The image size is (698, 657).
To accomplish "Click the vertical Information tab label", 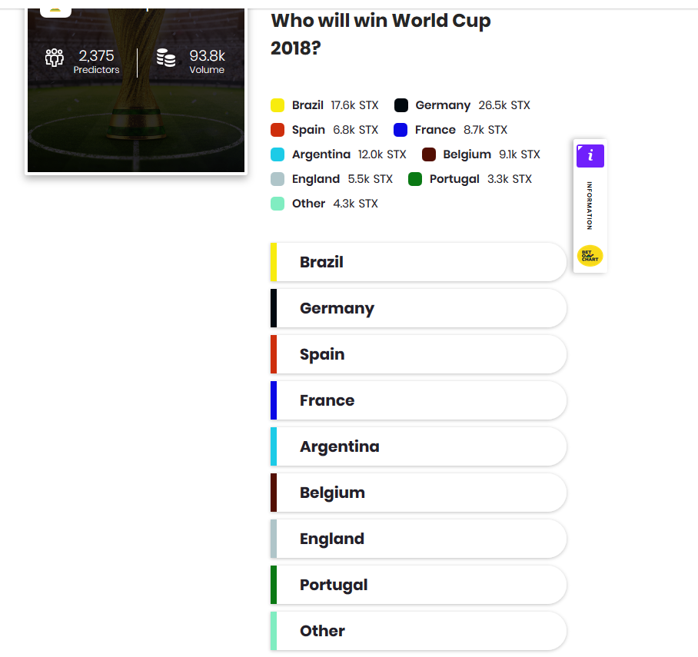I will click(590, 206).
